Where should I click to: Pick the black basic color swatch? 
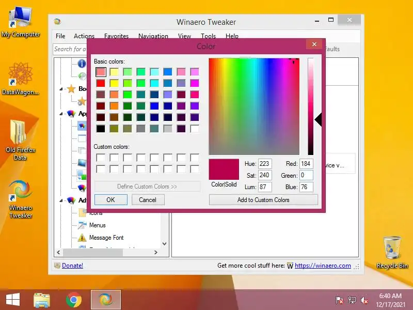tap(101, 129)
